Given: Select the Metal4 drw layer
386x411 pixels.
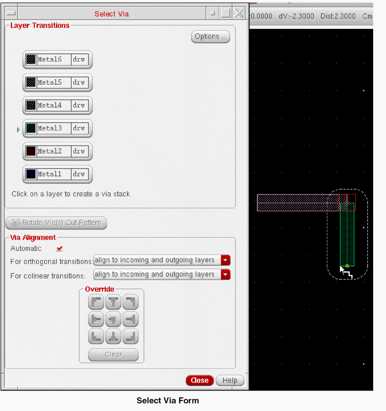Looking at the screenshot, I should [57, 106].
